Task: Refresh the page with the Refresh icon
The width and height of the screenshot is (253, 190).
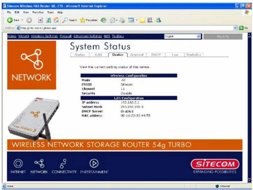Action: point(48,20)
